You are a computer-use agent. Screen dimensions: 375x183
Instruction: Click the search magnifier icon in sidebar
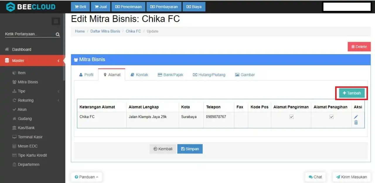tap(58, 35)
